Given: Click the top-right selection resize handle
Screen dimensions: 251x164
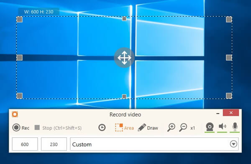Looking at the screenshot, I should click(x=229, y=20).
